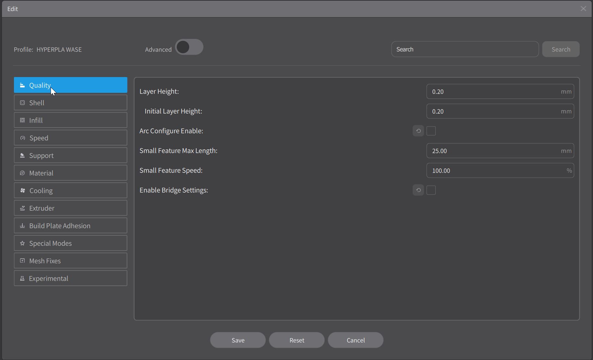Click the Infill grid icon
Viewport: 593px width, 360px height.
[x=22, y=120]
